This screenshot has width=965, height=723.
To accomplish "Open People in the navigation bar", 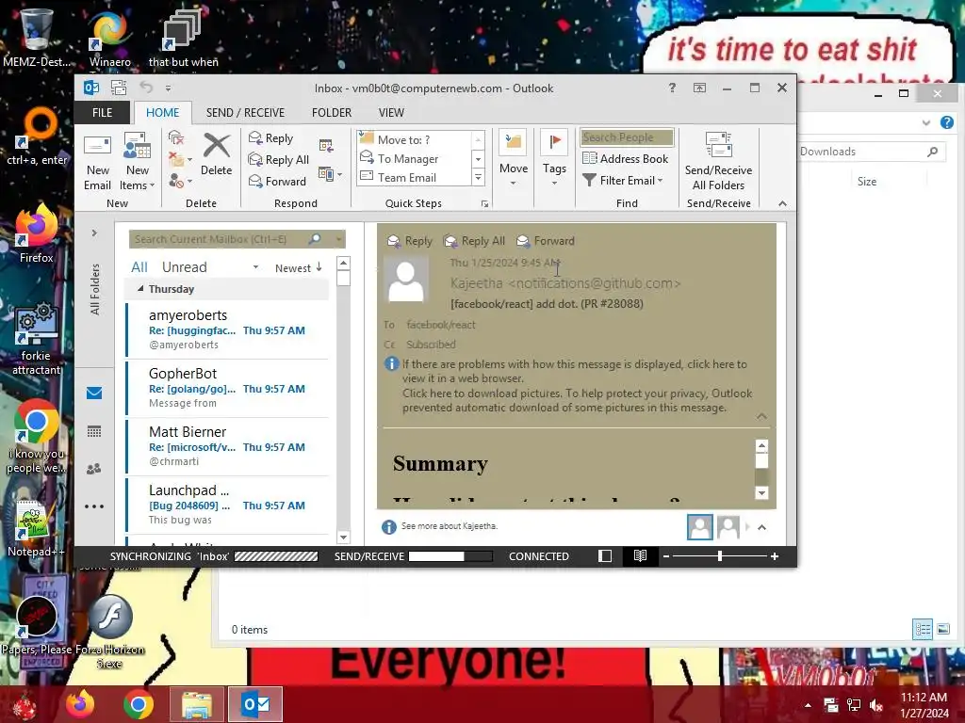I will coord(94,469).
